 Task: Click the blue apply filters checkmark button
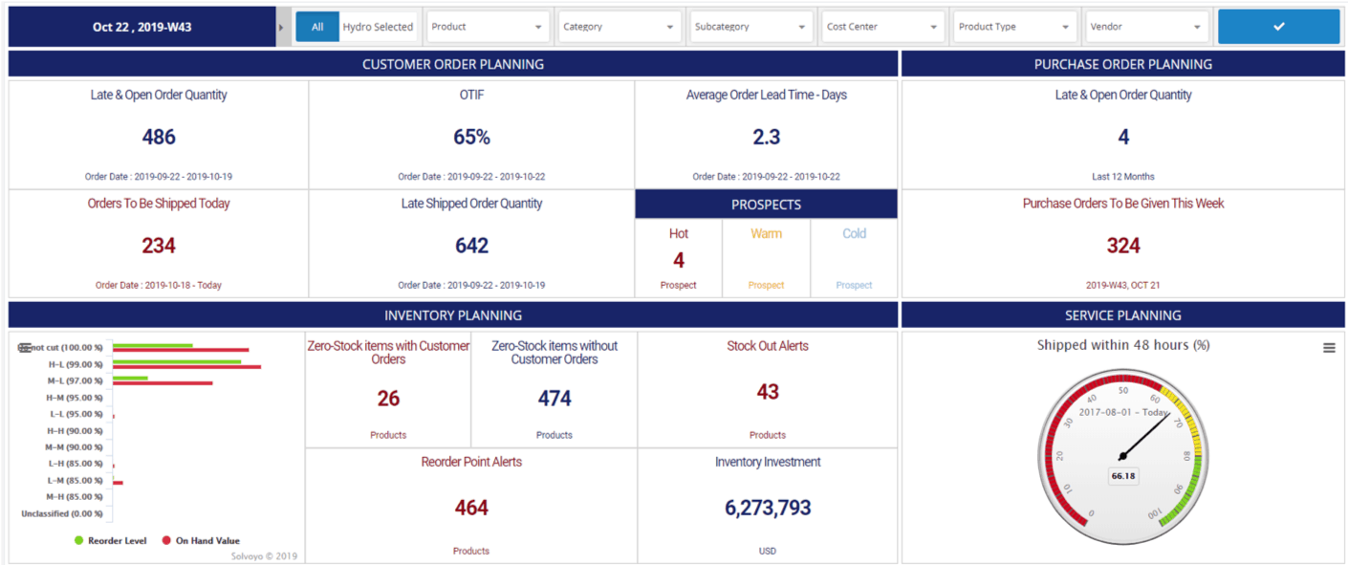point(1278,26)
